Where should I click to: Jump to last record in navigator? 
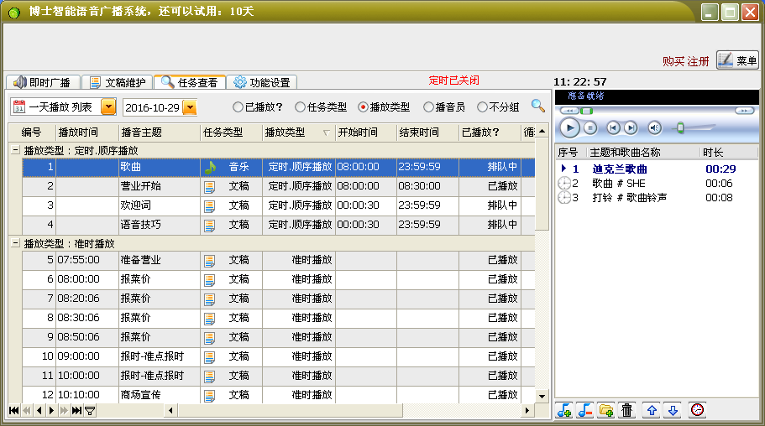(x=76, y=410)
